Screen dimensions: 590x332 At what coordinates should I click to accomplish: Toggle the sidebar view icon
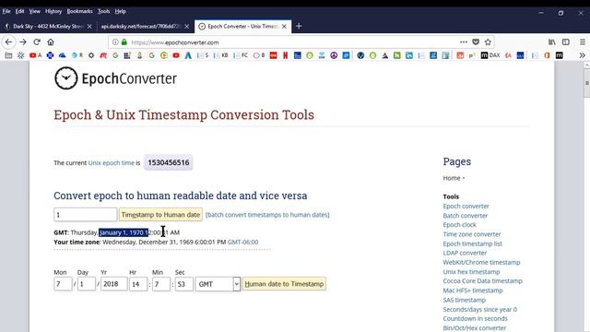pyautogui.click(x=565, y=42)
